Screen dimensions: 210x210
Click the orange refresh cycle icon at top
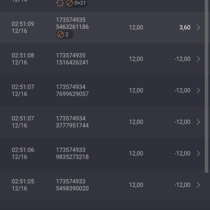tap(60, 3)
